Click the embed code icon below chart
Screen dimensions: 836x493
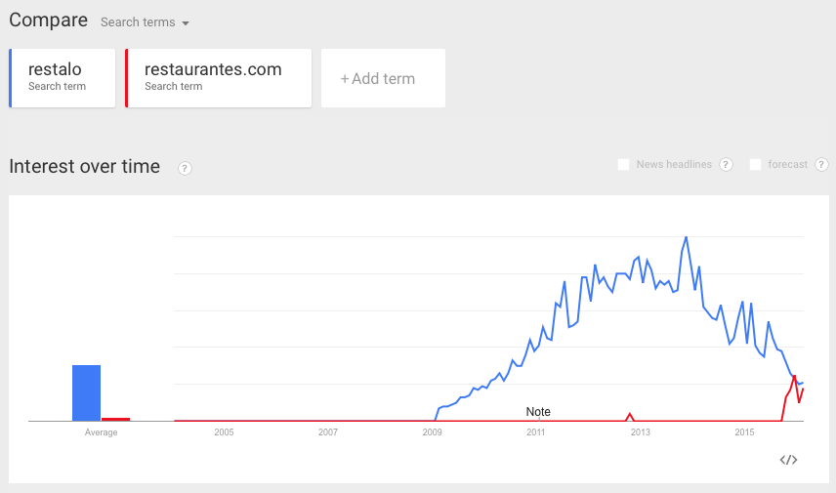pyautogui.click(x=789, y=460)
